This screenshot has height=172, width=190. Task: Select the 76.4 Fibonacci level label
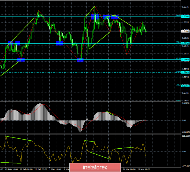click(179, 42)
